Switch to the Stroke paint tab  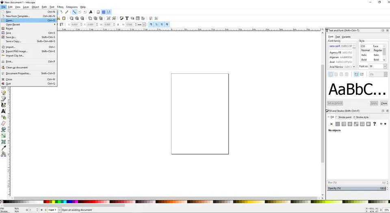[344, 117]
